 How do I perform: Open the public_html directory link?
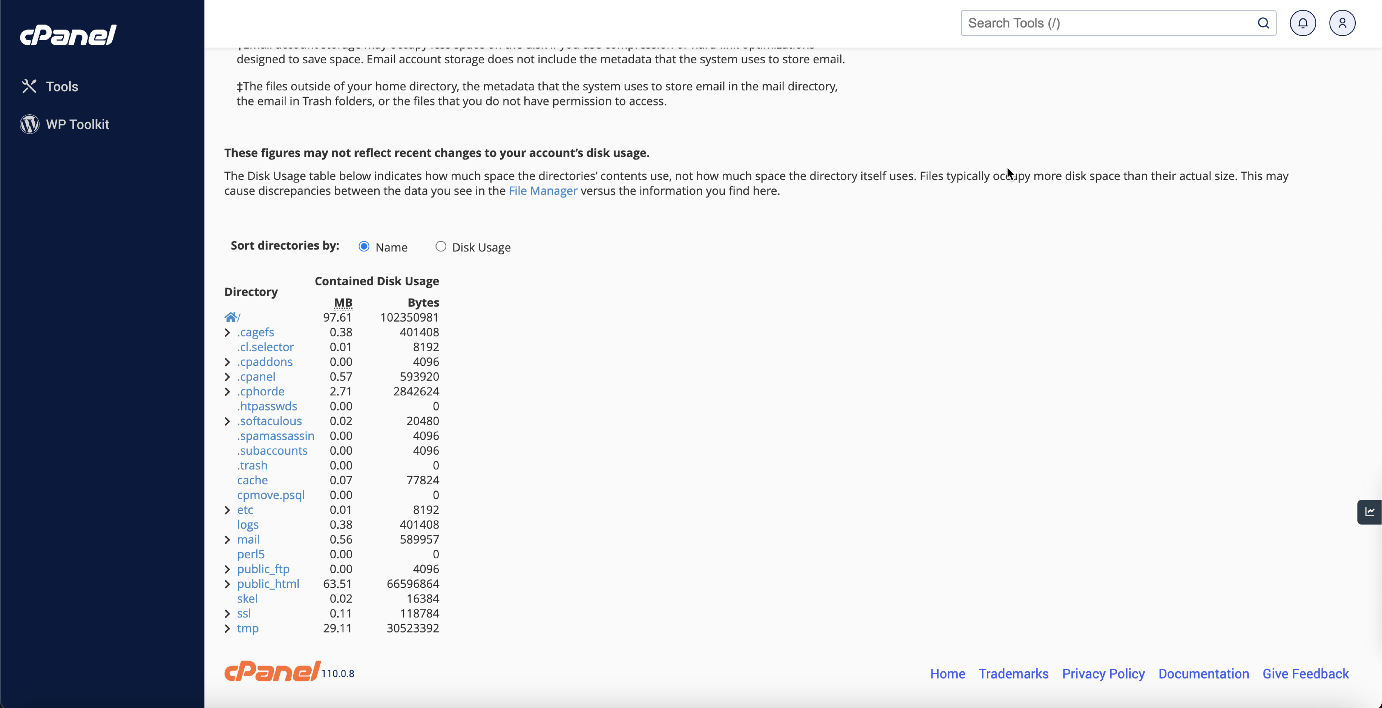(268, 584)
